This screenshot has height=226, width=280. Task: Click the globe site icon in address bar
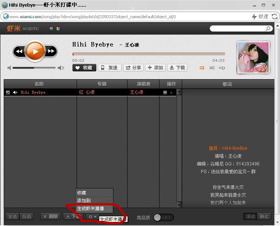tap(6, 17)
